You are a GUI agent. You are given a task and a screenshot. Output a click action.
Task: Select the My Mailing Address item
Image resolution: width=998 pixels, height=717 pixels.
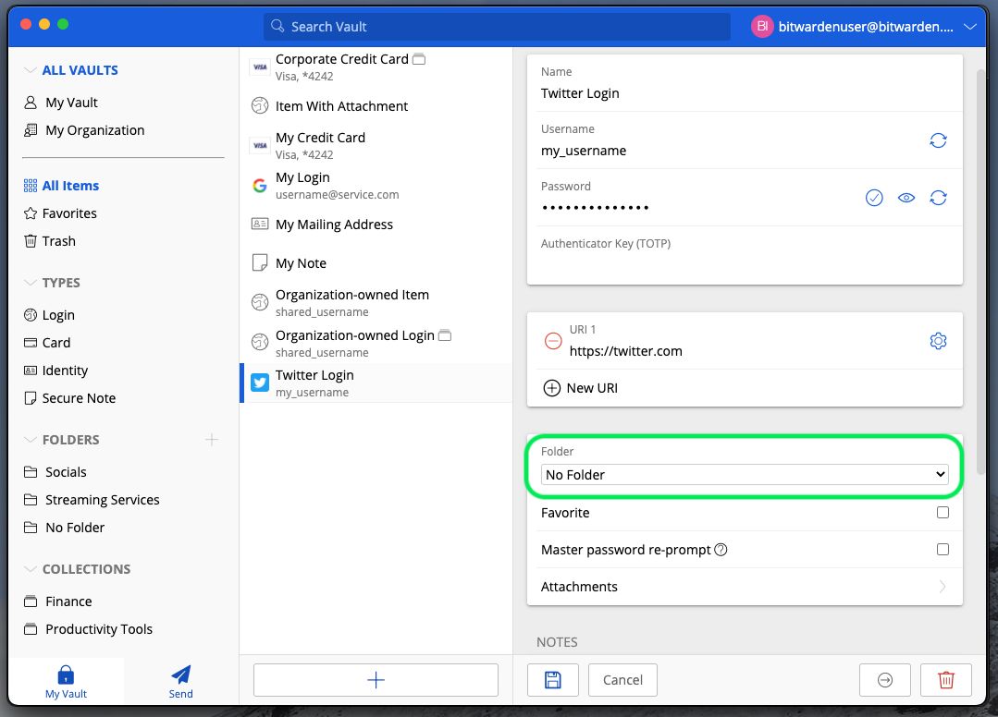(x=376, y=225)
